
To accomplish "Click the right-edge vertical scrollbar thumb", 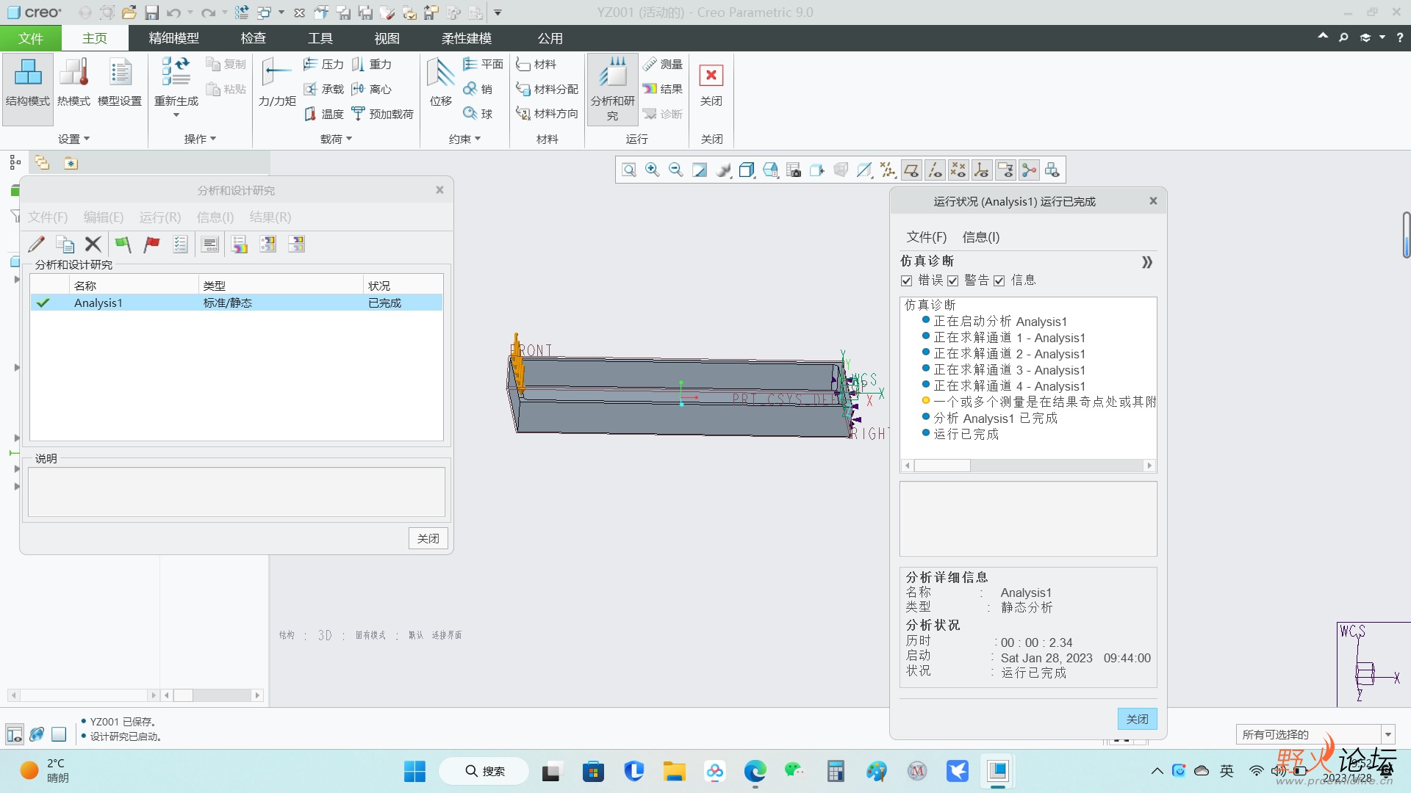I will (x=1406, y=235).
